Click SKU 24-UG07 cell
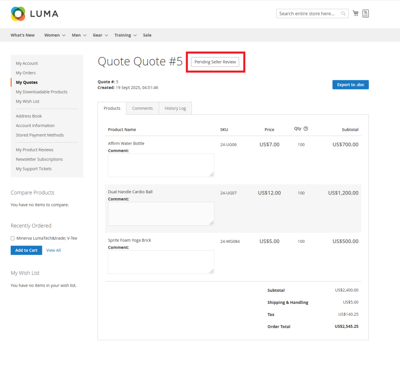This screenshot has width=400, height=371. (x=228, y=193)
